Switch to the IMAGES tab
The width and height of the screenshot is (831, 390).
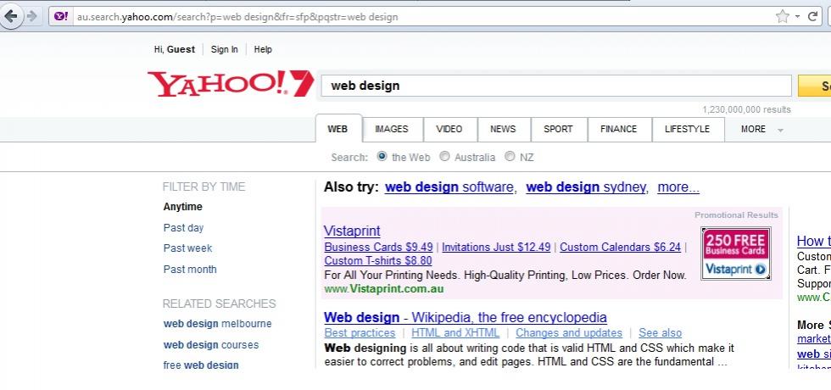tap(392, 129)
